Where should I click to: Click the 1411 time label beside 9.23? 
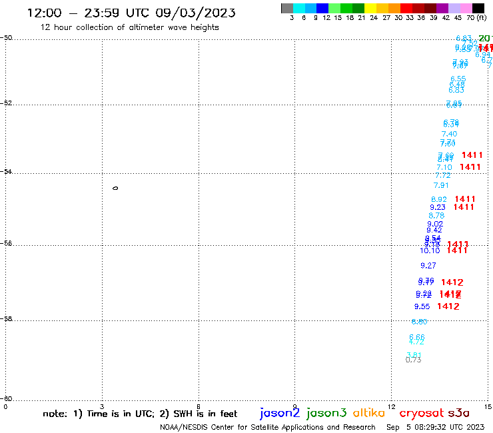pyautogui.click(x=464, y=207)
